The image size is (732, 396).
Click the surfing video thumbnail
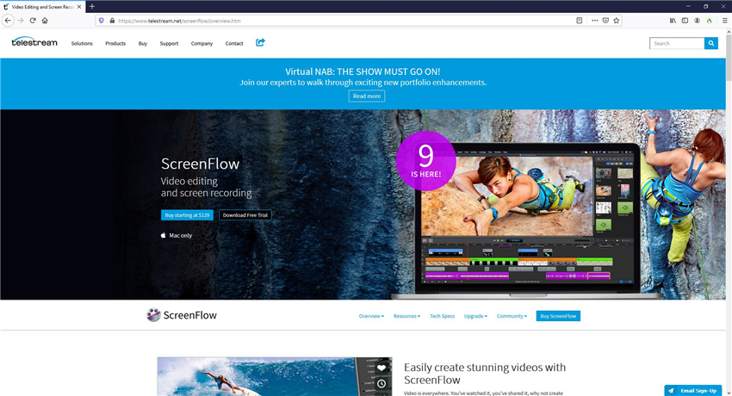275,377
